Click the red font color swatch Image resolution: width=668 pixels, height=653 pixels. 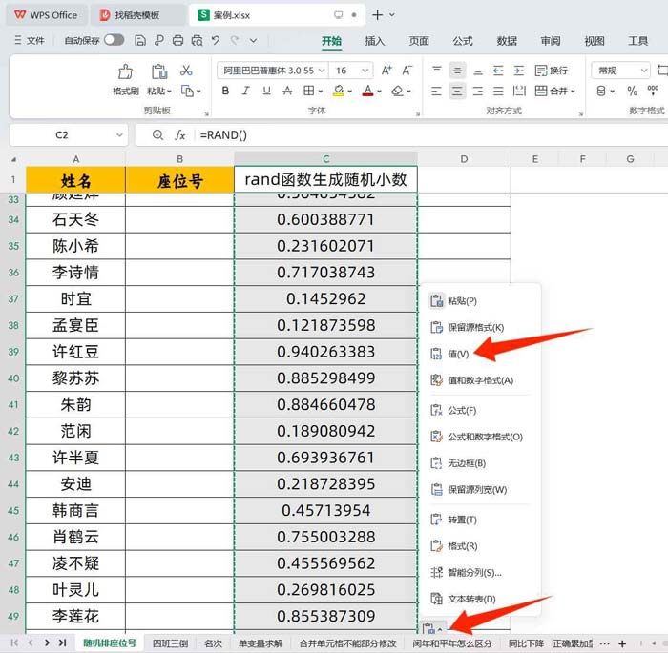tap(367, 91)
